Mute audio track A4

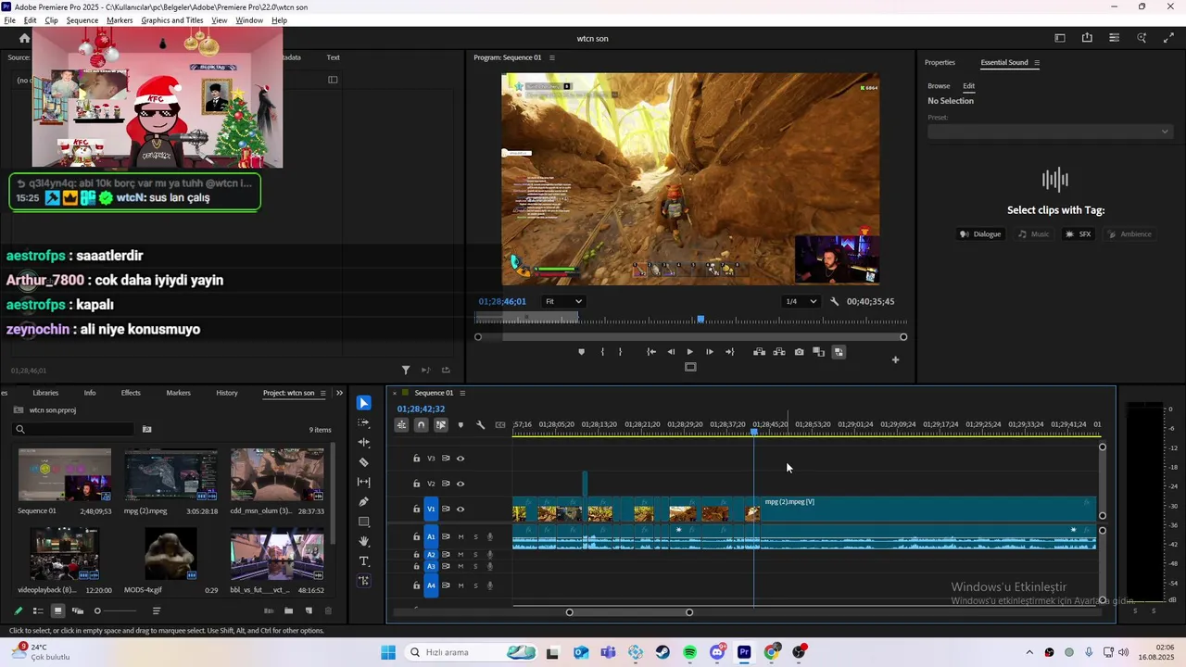point(461,585)
